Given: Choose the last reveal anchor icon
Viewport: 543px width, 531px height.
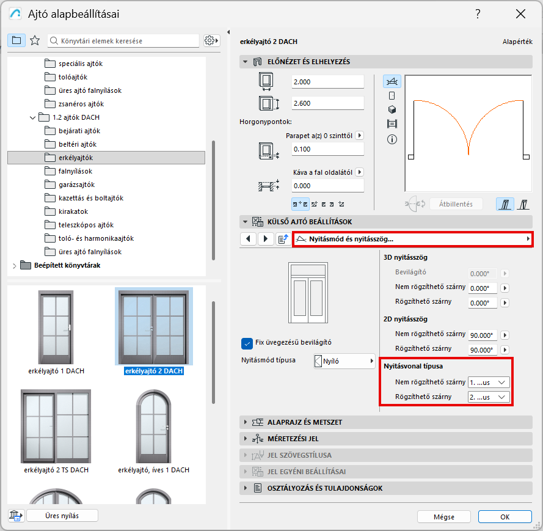Looking at the screenshot, I should [341, 204].
